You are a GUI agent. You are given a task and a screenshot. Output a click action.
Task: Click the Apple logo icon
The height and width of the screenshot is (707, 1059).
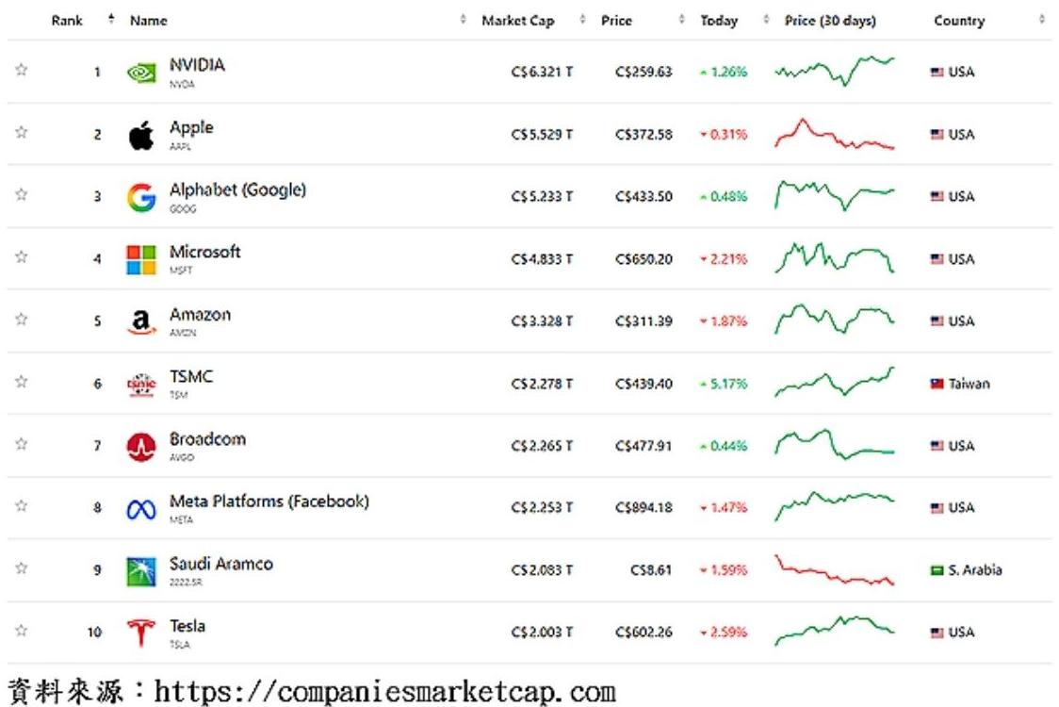[140, 135]
